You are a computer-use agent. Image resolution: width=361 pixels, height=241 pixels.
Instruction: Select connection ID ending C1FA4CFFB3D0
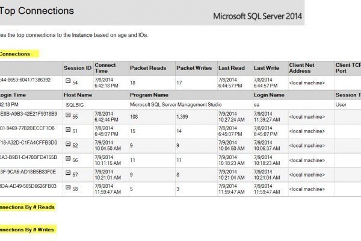coord(28,143)
